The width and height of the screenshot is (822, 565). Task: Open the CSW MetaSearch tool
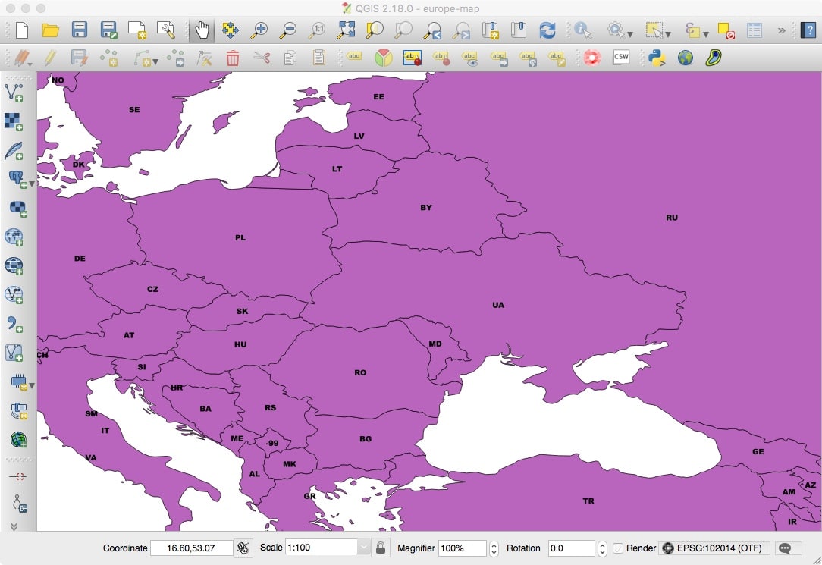point(620,56)
